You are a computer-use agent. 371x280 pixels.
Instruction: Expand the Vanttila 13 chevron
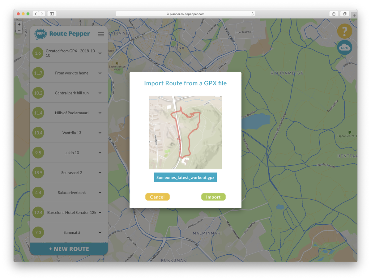(x=100, y=133)
